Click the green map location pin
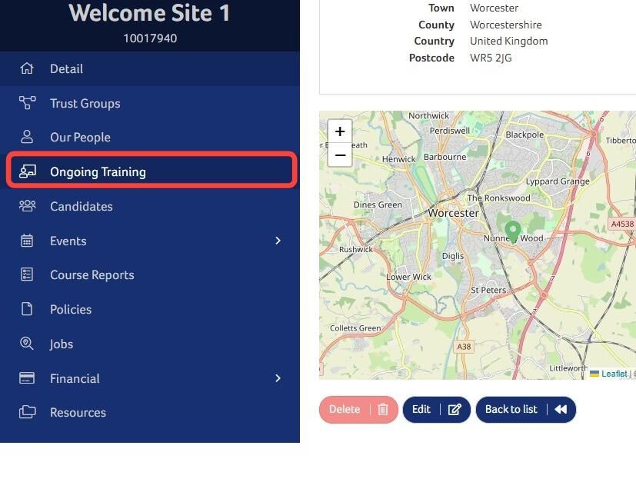Image resolution: width=636 pixels, height=502 pixels. 513,232
